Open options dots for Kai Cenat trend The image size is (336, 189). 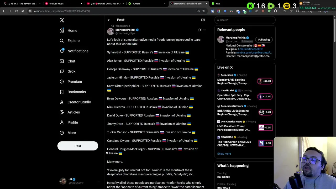271,174
